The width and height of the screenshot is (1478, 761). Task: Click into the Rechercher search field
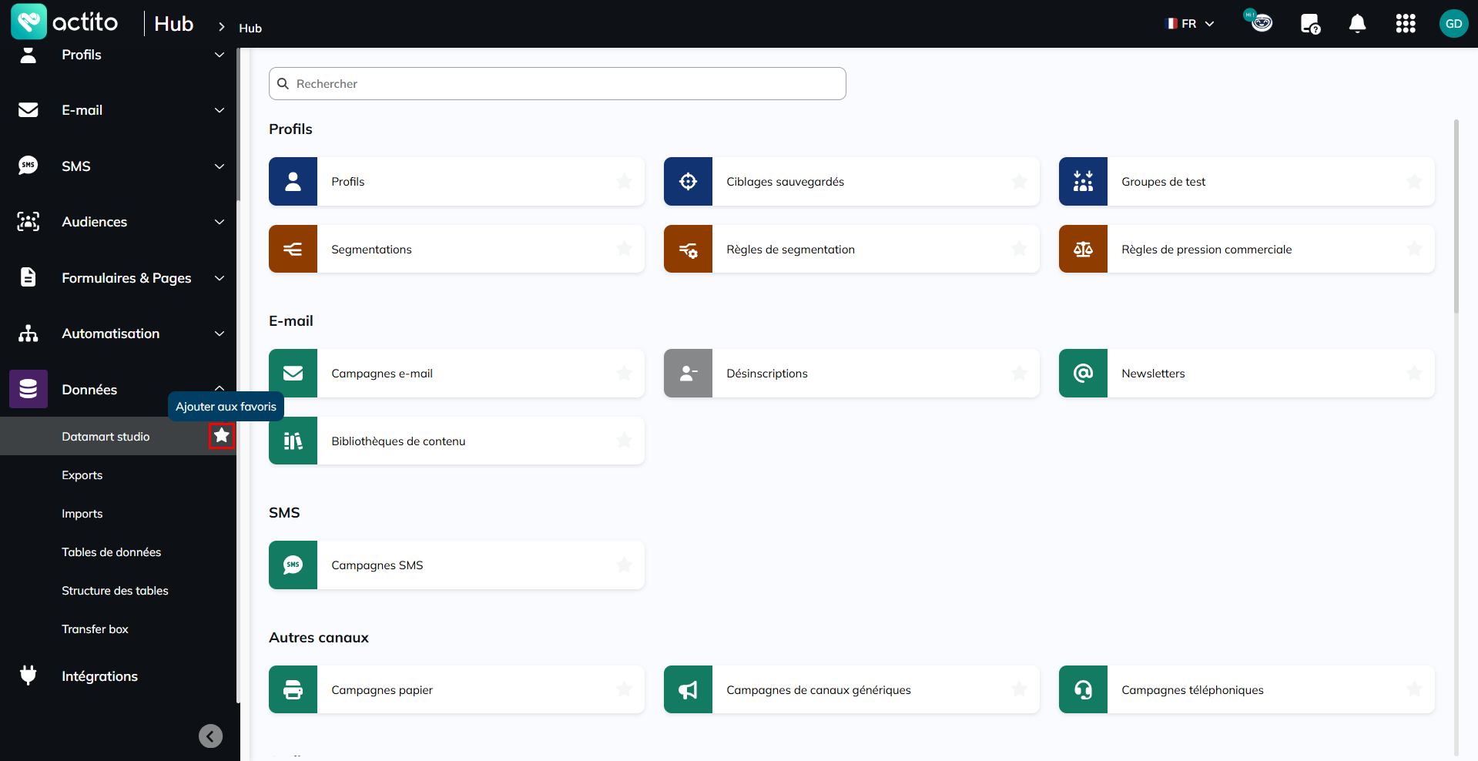(557, 83)
